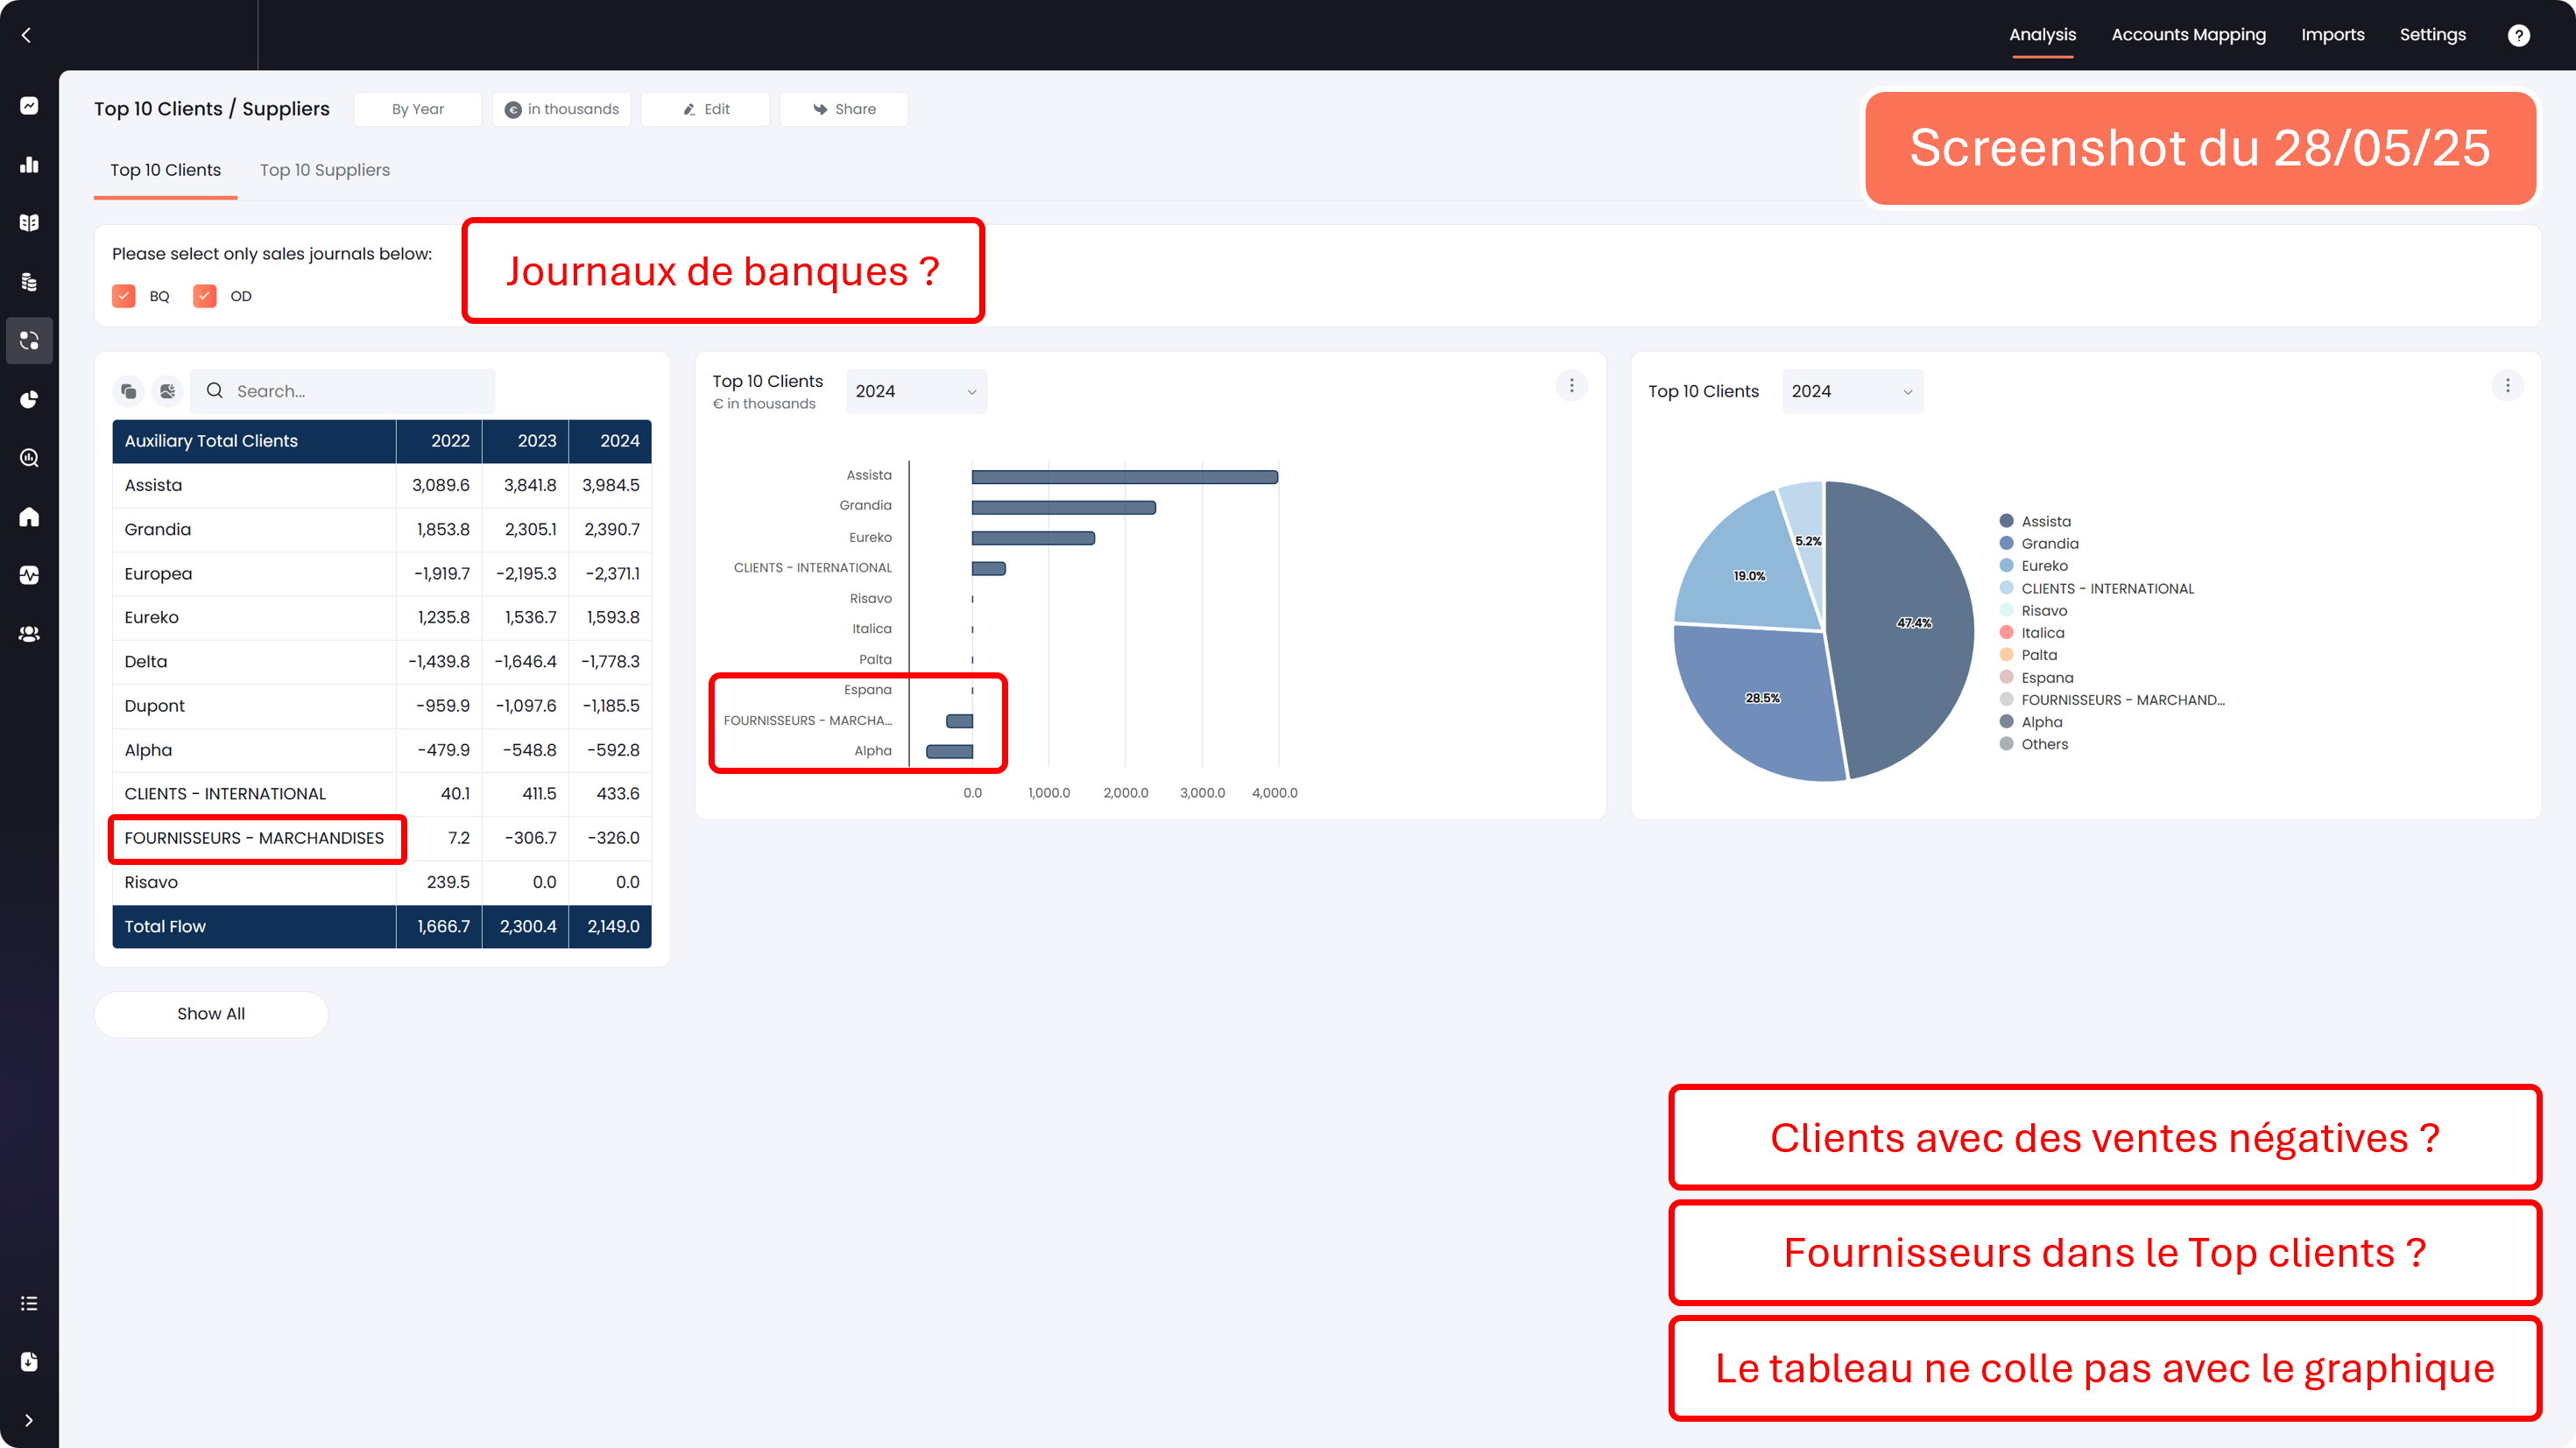Open the bar chart 2024 year dropdown

tap(916, 391)
